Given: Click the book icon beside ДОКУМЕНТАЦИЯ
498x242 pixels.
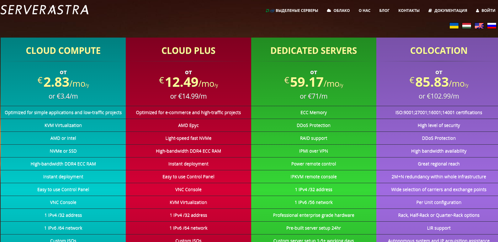Looking at the screenshot, I should (430, 11).
